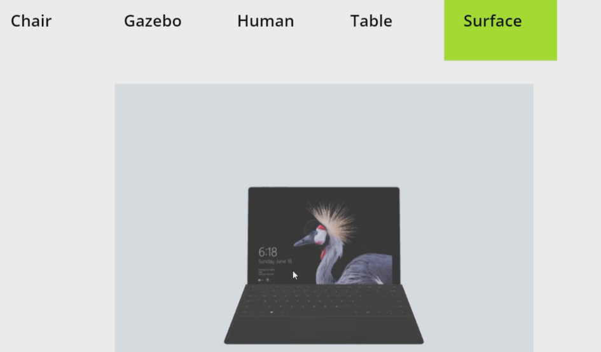Click the second small lock screen status icon
Screen dimensions: 601x352
268,280
